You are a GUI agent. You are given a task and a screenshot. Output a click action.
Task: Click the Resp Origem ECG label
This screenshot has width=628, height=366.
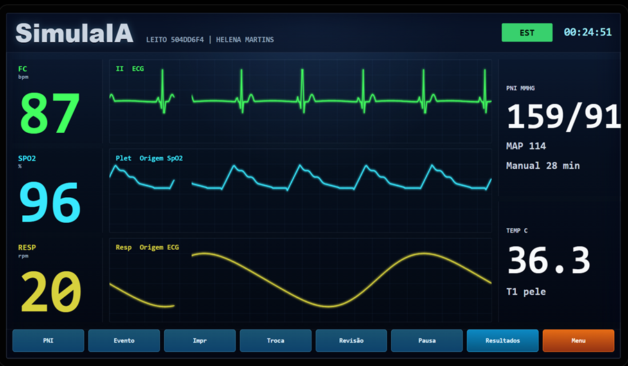[x=147, y=247]
